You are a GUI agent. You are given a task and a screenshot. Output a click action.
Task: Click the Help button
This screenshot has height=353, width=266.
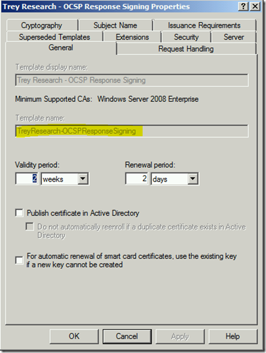tap(233, 336)
